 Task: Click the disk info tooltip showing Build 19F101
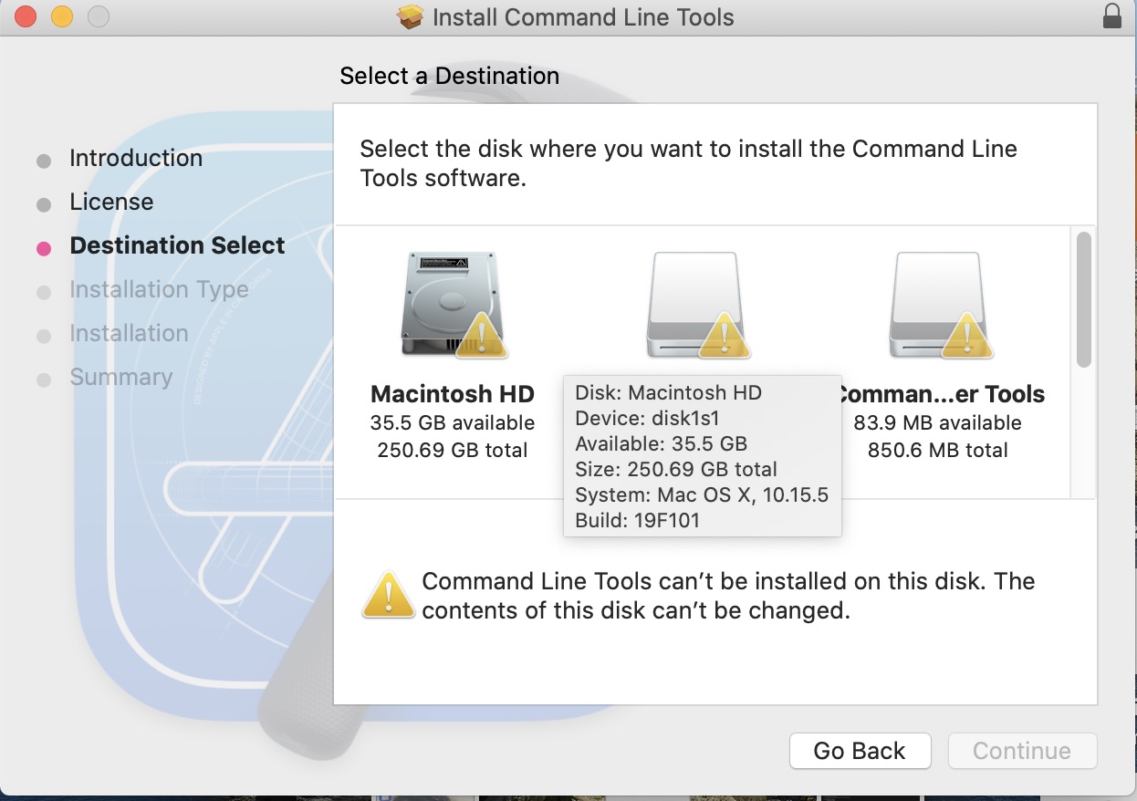[x=702, y=456]
